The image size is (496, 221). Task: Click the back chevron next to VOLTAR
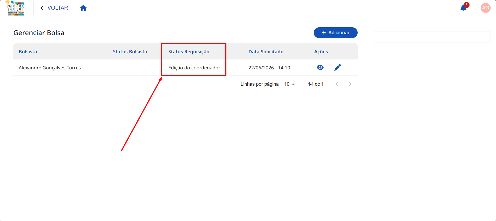(42, 8)
